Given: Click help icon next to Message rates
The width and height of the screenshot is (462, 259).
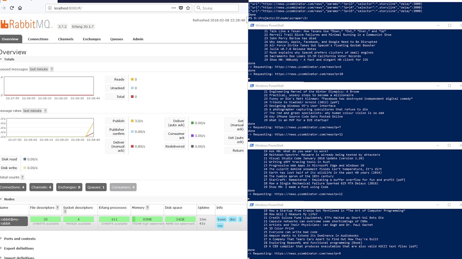Looking at the screenshot, I should tap(45, 111).
